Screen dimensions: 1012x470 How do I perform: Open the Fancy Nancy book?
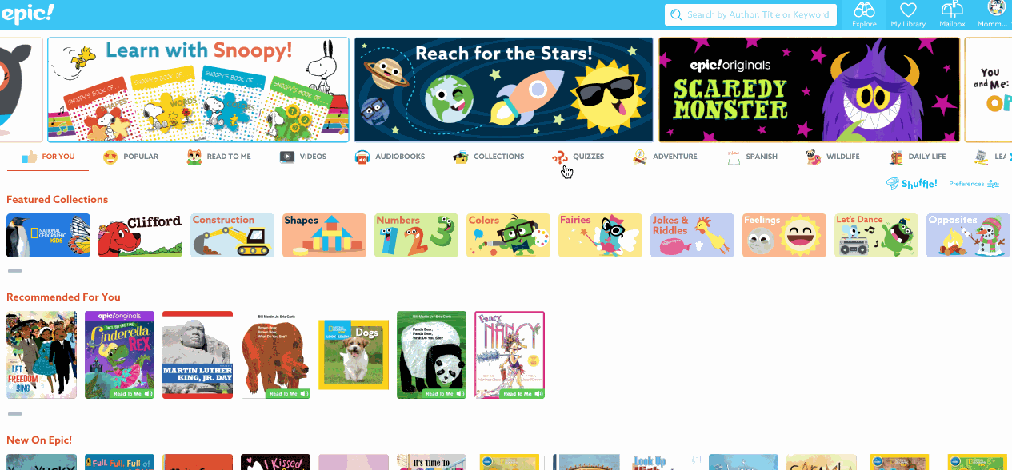coord(510,355)
